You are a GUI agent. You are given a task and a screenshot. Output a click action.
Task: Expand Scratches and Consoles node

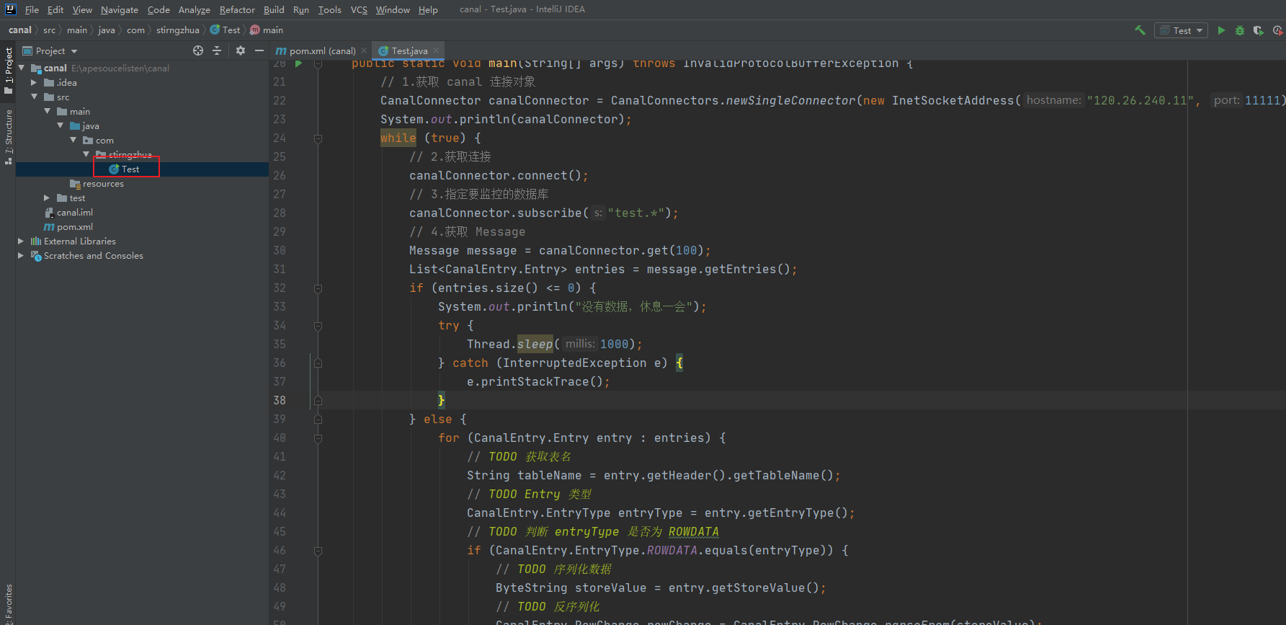coord(21,255)
